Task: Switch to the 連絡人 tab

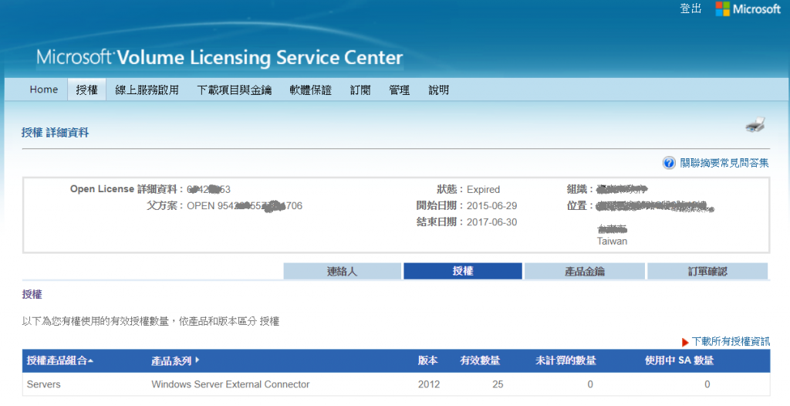Action: [x=342, y=271]
